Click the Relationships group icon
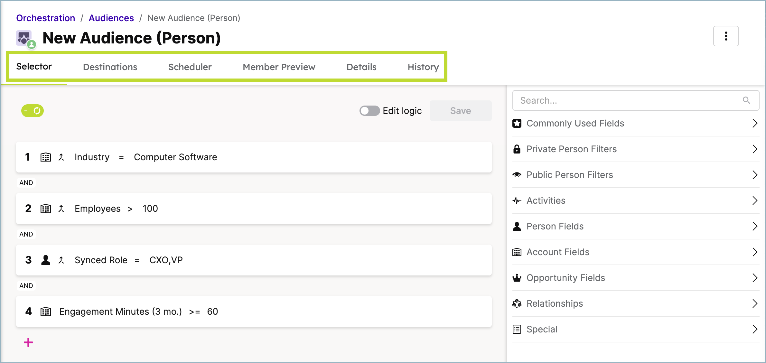The height and width of the screenshot is (363, 766). 517,303
